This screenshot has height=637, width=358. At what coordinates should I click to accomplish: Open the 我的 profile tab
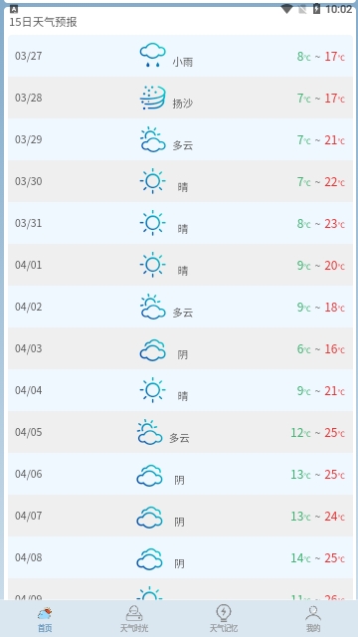[x=313, y=619]
